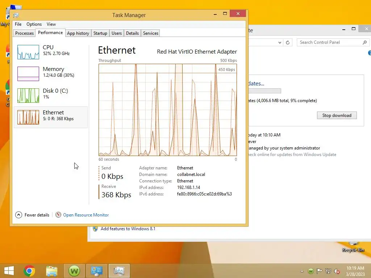This screenshot has width=371, height=278.
Task: Maximize the Control Panel window
Action: tap(354, 29)
